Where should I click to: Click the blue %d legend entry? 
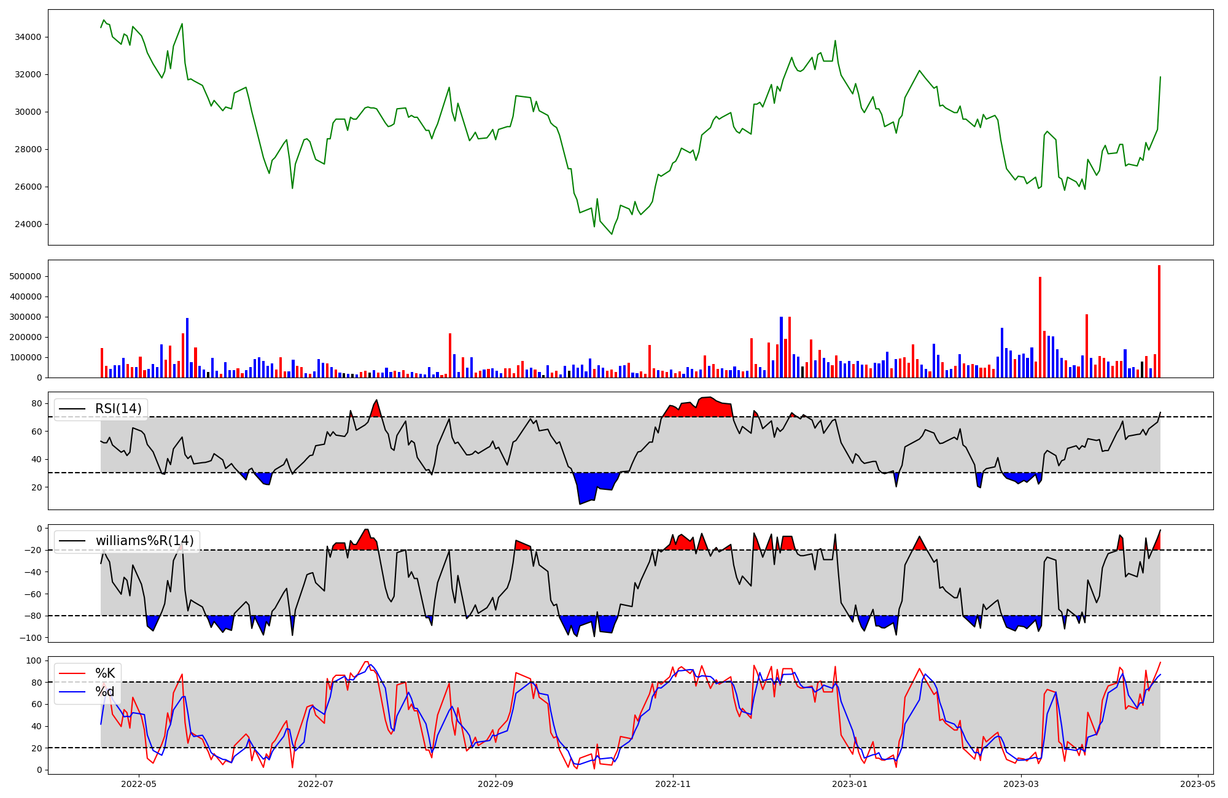(104, 692)
